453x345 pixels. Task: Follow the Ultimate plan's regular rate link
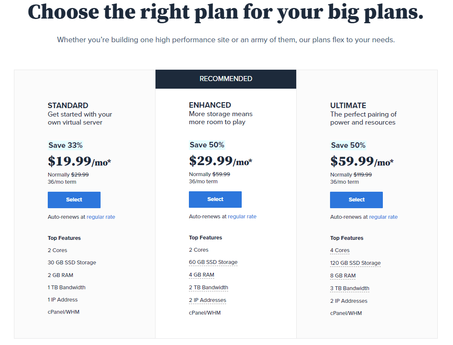click(x=383, y=217)
